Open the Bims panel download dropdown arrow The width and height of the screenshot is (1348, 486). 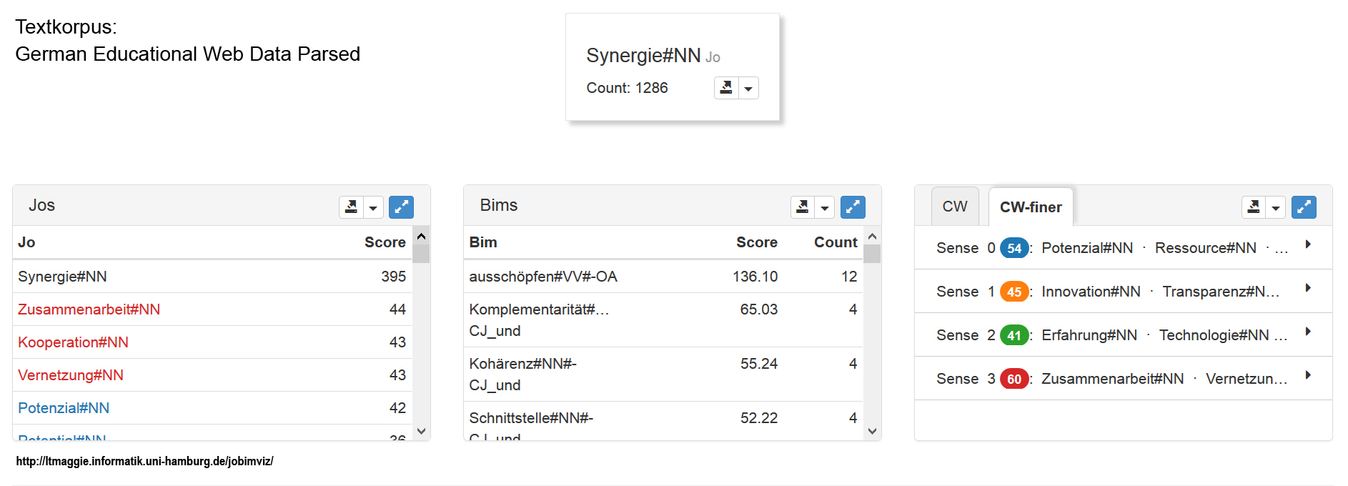[825, 208]
